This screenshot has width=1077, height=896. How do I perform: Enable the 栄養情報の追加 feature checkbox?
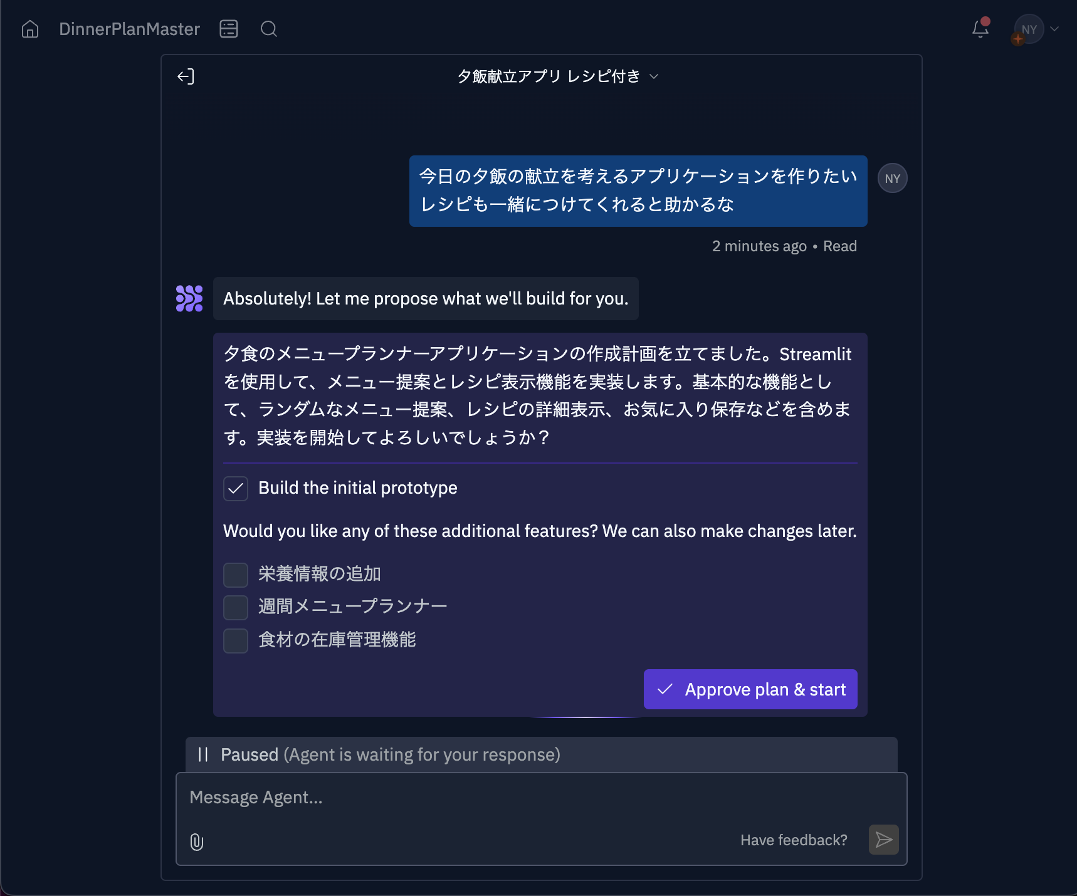(236, 575)
